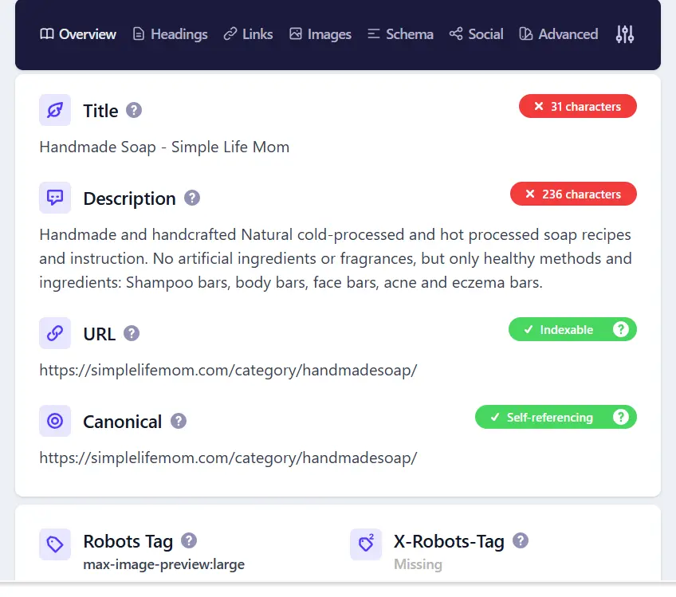
Task: Click the Missing X-Robots-Tag value
Action: click(418, 564)
